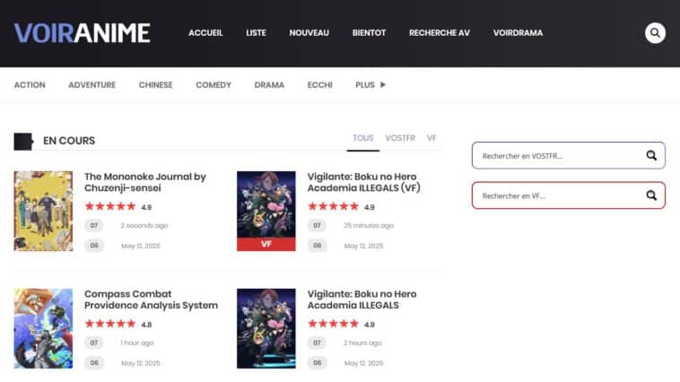
Task: Click the red VF badge on poster
Action: pos(266,244)
